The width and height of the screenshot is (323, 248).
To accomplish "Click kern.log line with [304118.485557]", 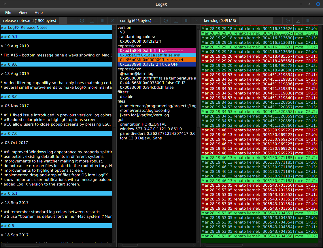I will pyautogui.click(x=260, y=56).
